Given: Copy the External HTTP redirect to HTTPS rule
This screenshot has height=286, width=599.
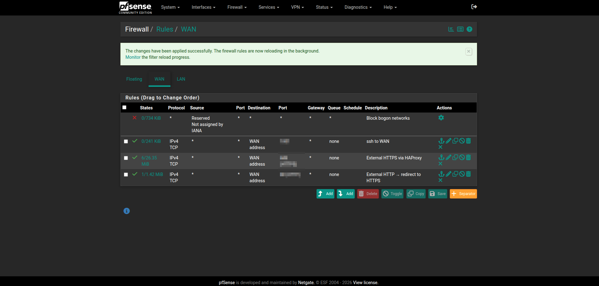Looking at the screenshot, I should click(455, 174).
